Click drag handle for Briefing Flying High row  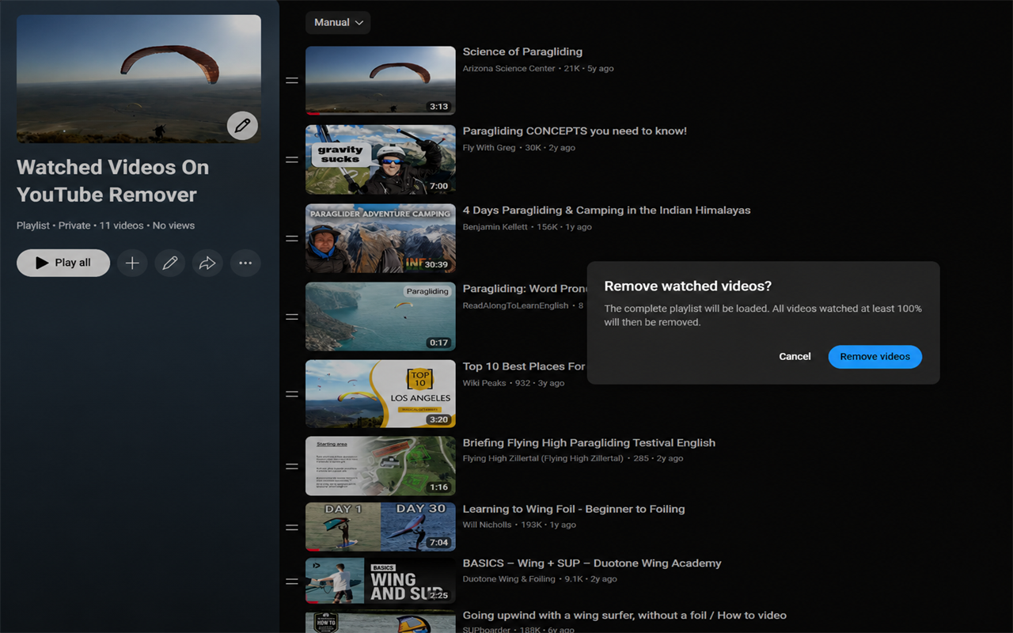tap(292, 466)
